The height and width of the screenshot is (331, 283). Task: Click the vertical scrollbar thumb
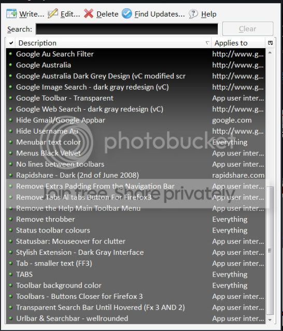pyautogui.click(x=270, y=250)
